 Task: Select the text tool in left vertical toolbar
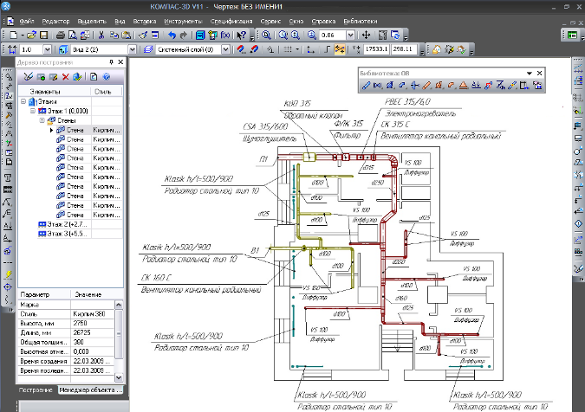(x=8, y=177)
